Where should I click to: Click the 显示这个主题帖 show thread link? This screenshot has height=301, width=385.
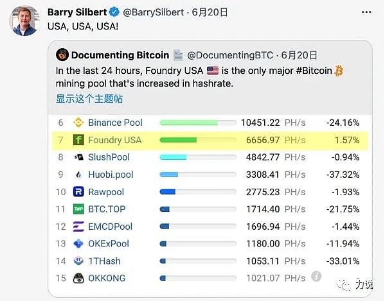[89, 99]
